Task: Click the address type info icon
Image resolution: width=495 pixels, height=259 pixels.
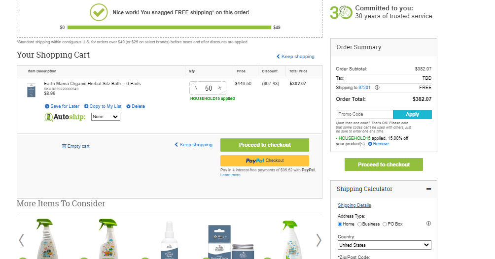Action: 428,224
